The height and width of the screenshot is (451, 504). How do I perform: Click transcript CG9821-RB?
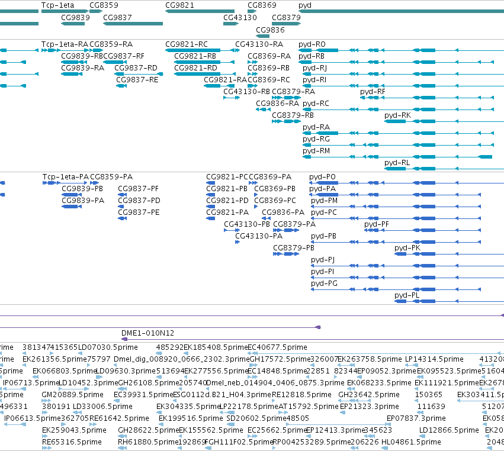tap(195, 56)
